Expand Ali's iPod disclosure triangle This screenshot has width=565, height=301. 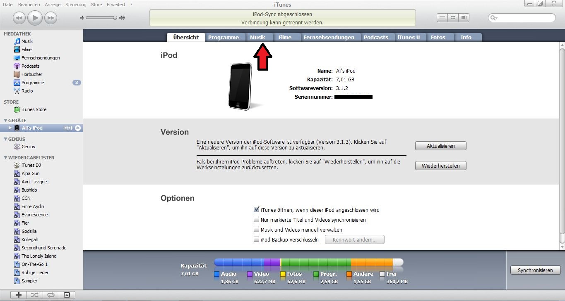point(10,128)
